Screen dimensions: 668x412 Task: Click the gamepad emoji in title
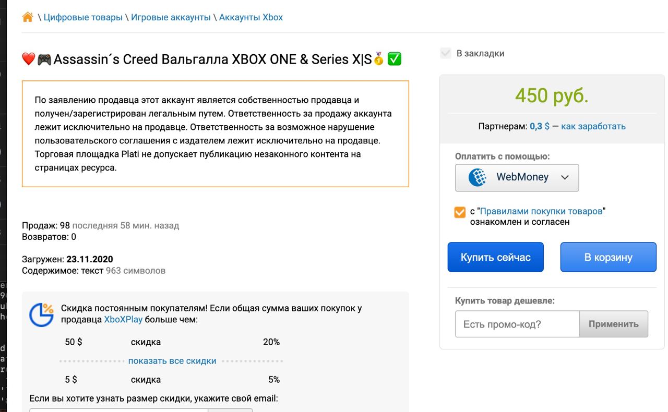pyautogui.click(x=44, y=59)
